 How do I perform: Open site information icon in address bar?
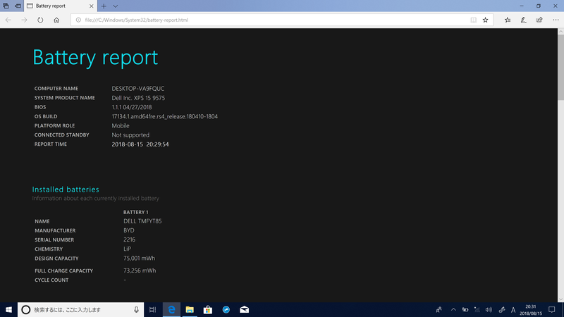(78, 20)
